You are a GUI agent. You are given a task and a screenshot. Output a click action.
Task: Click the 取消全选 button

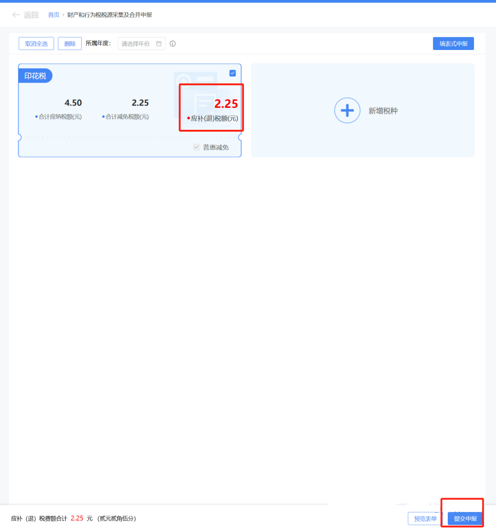(x=36, y=44)
